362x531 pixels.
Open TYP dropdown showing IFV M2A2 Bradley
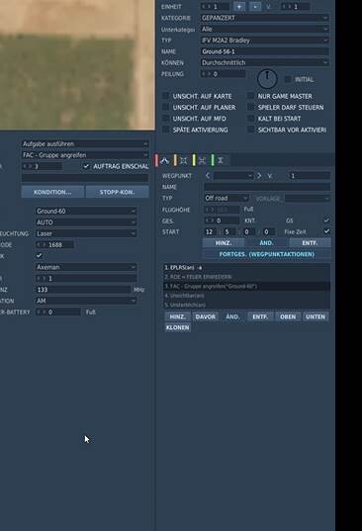pyautogui.click(x=264, y=40)
